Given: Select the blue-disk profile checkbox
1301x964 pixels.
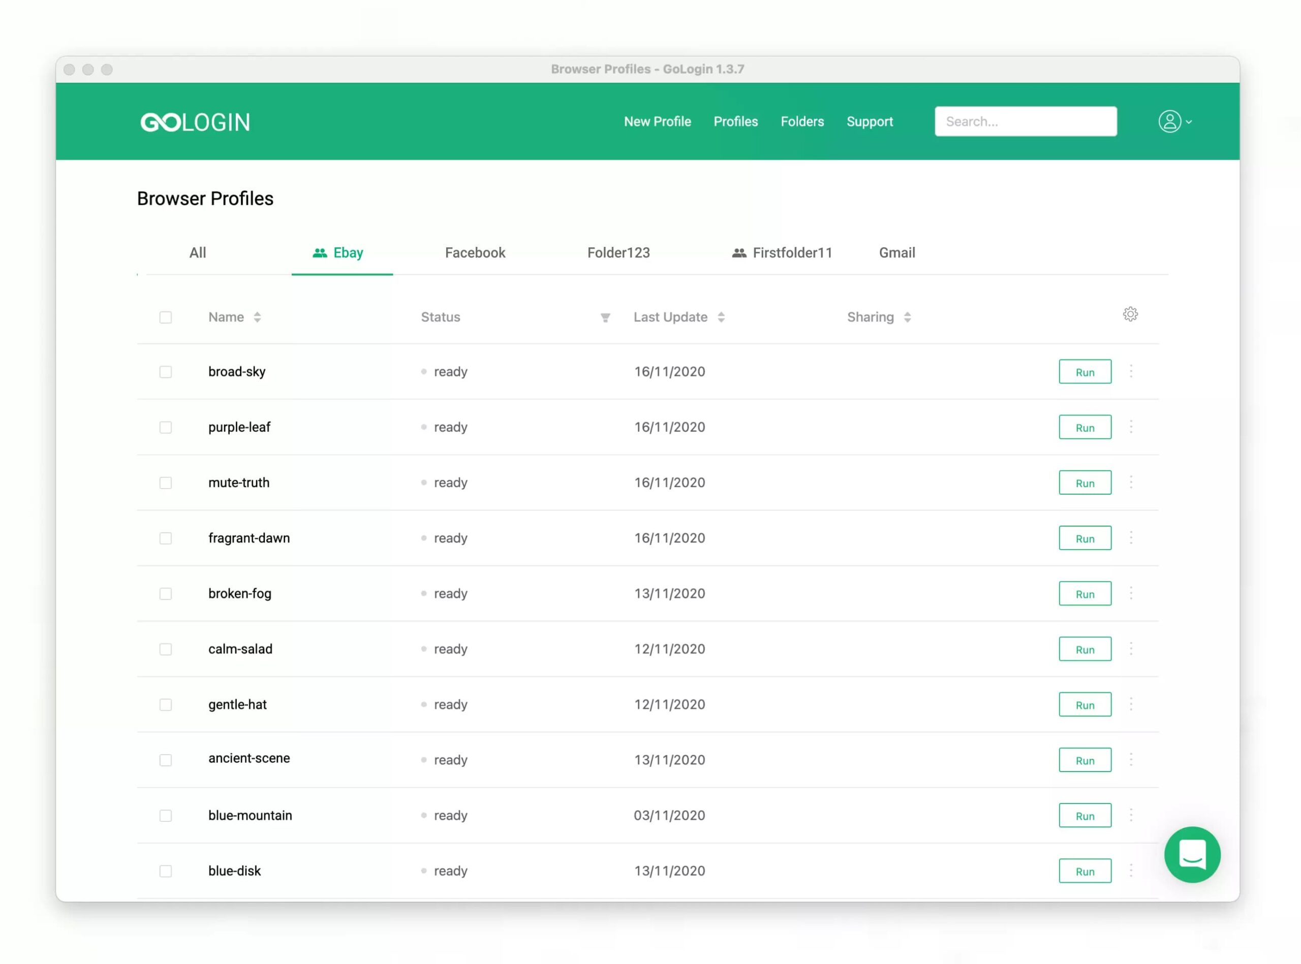Looking at the screenshot, I should pyautogui.click(x=166, y=871).
